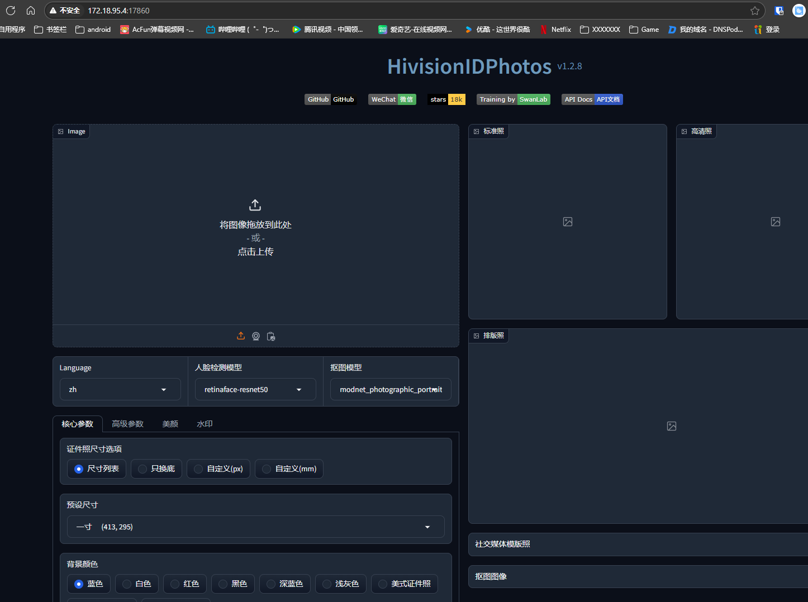808x602 pixels.
Task: Click the browser reload icon
Action: [11, 11]
